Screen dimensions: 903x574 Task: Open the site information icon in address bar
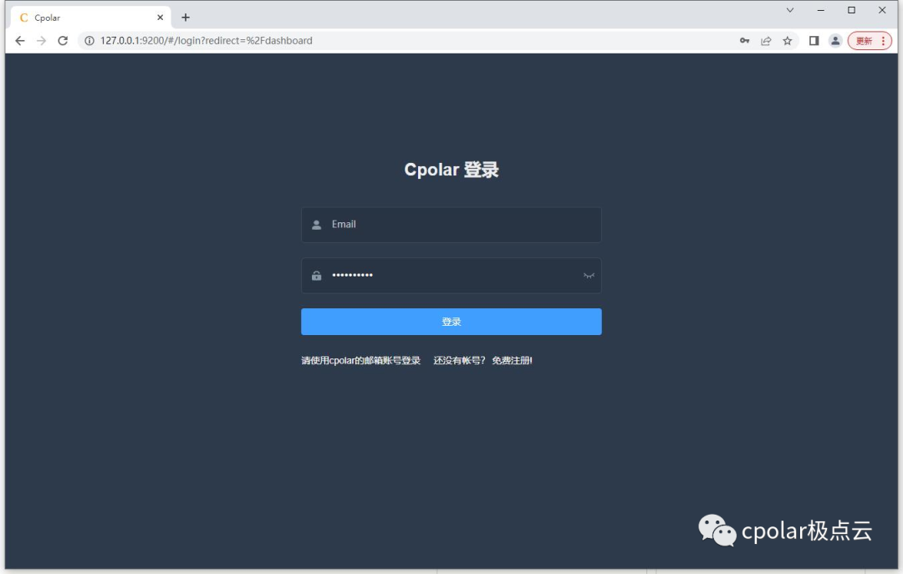[89, 41]
